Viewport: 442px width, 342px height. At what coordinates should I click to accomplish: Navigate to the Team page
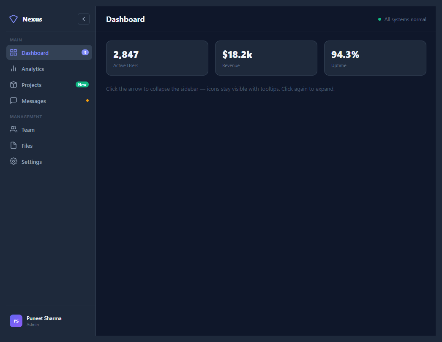click(49, 130)
